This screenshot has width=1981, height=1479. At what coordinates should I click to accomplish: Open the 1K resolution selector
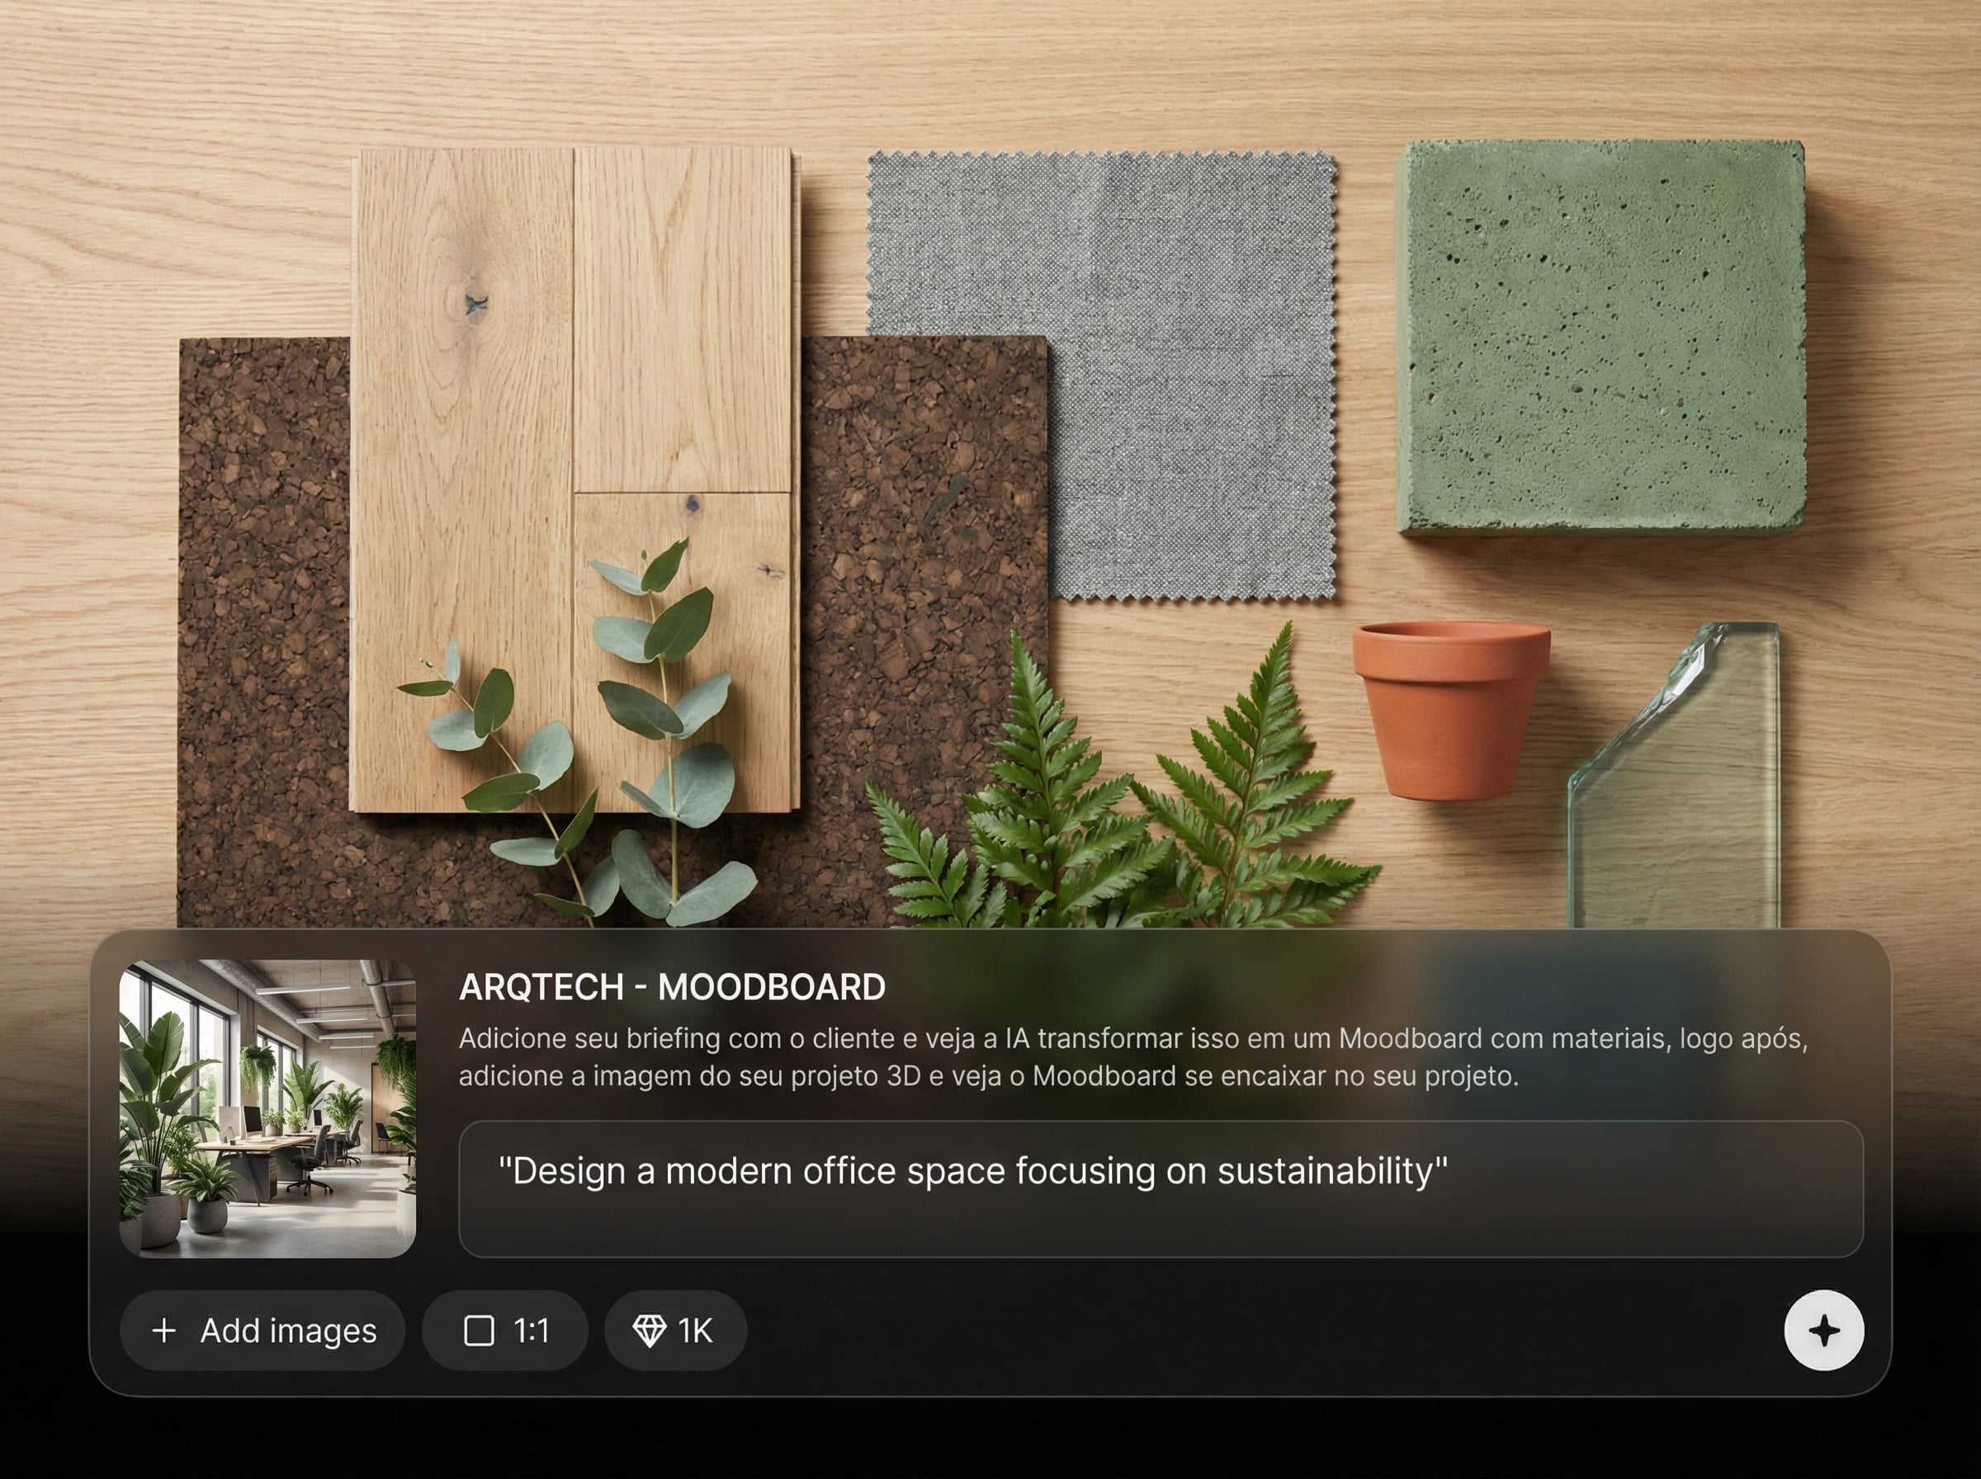[676, 1330]
